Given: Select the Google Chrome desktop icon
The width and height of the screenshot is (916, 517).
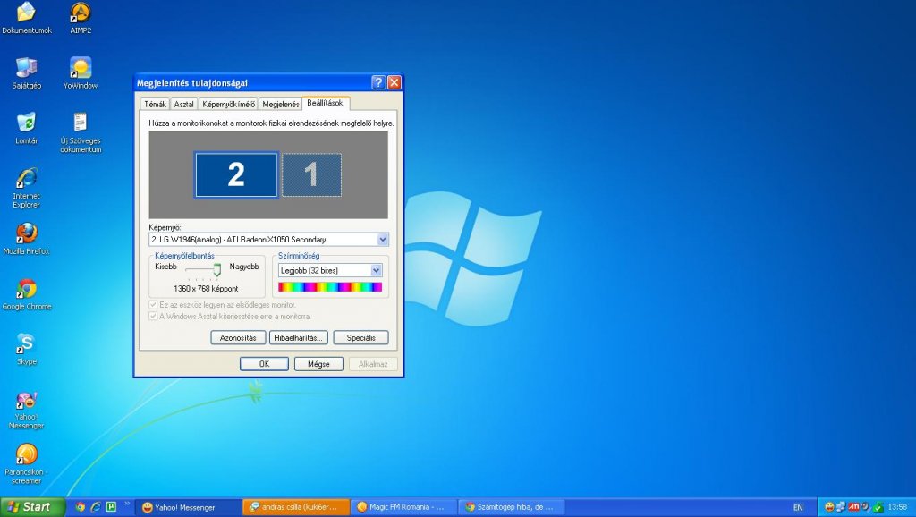Looking at the screenshot, I should click(x=26, y=294).
